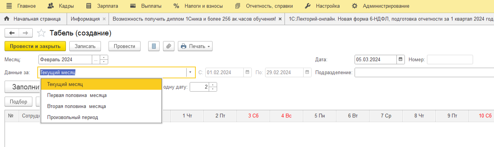Open calendar for the Дата field
The image size is (494, 147).
(401, 60)
